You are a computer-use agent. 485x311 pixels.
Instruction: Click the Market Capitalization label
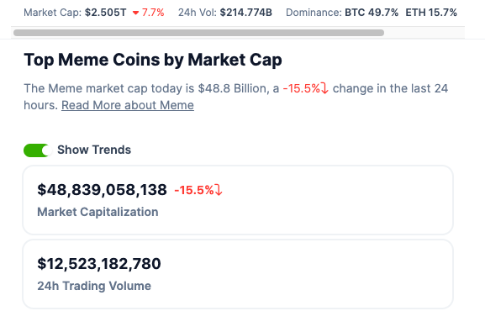click(x=98, y=213)
